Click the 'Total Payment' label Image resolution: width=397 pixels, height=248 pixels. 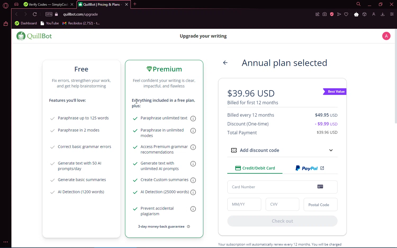(x=242, y=133)
